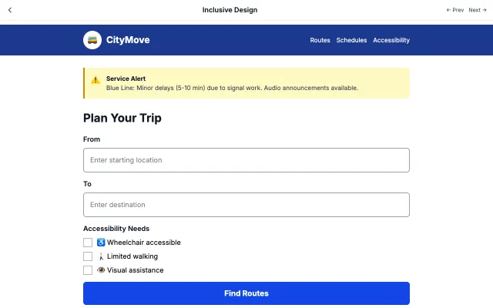
Task: Click the Find Routes button
Action: pyautogui.click(x=246, y=293)
